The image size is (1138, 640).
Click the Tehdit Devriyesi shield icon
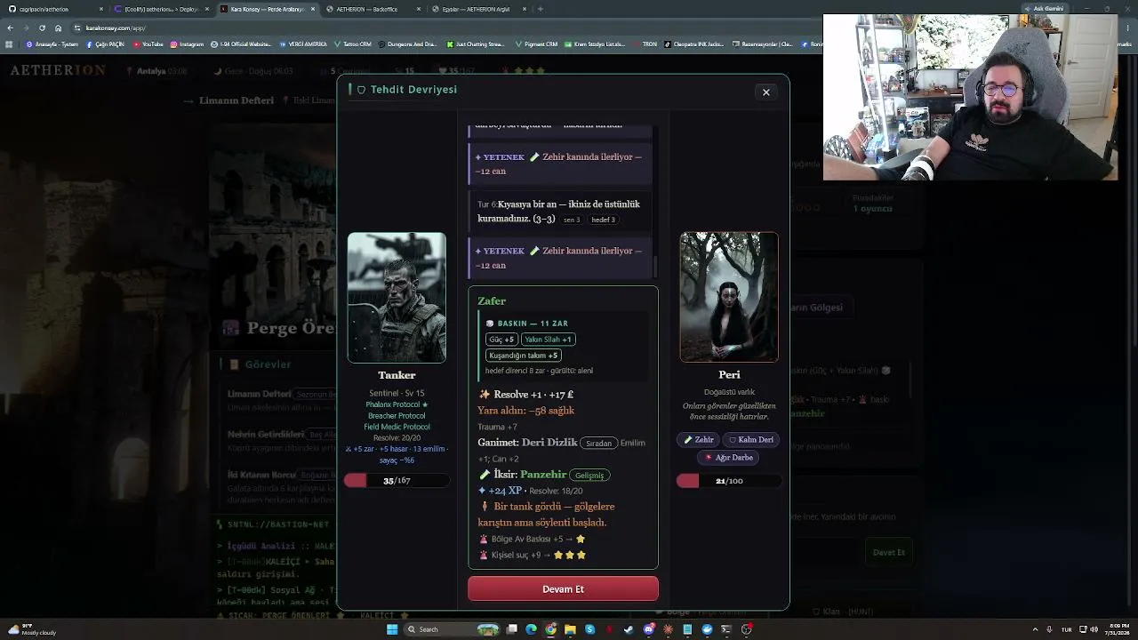[x=361, y=90]
